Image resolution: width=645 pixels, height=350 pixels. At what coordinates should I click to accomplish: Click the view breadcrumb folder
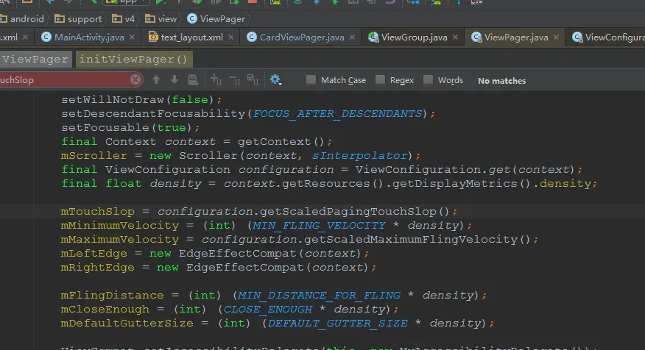(161, 19)
